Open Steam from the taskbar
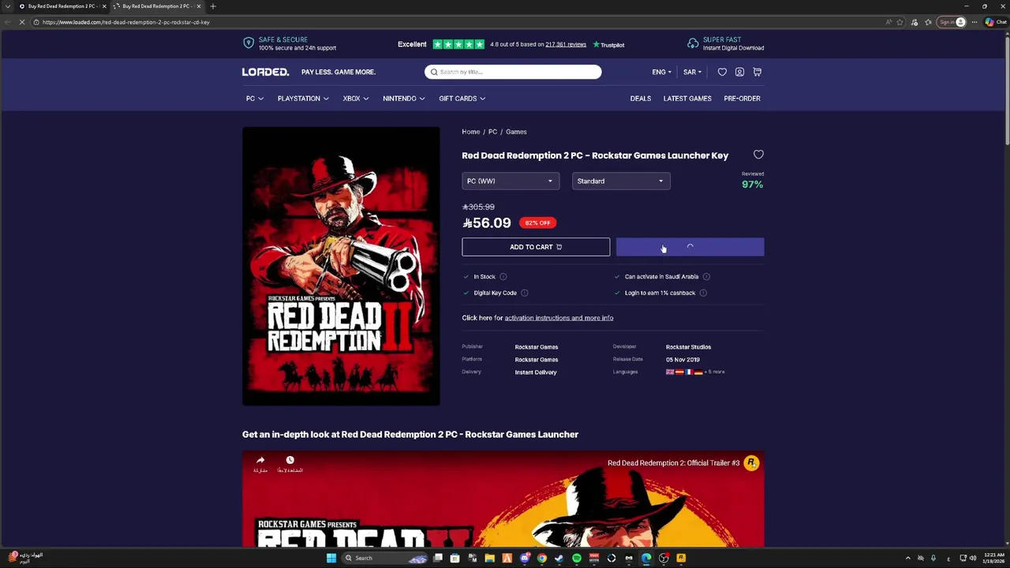This screenshot has width=1010, height=568. click(x=559, y=558)
